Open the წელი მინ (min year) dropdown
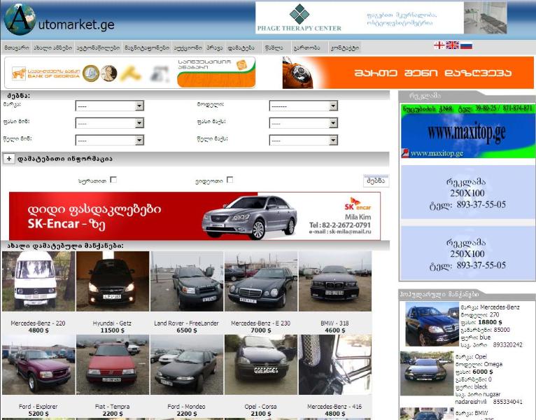The width and height of the screenshot is (536, 420). click(x=109, y=140)
